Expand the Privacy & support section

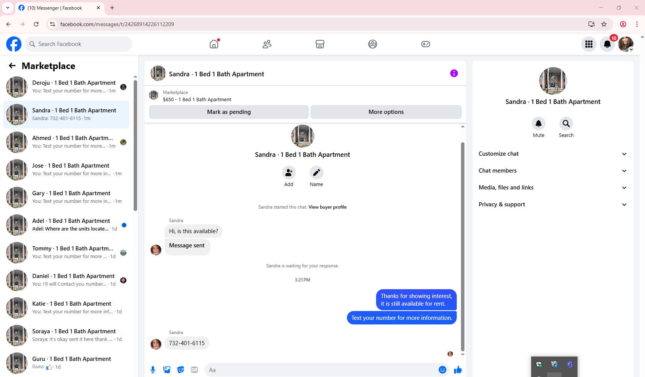coord(553,204)
